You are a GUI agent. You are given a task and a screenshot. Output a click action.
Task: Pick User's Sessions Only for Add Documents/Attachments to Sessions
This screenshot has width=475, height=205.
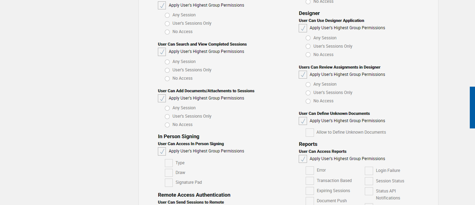pos(167,117)
